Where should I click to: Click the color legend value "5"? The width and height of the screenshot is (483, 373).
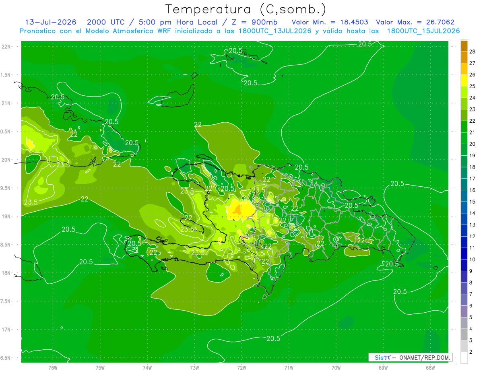471,317
